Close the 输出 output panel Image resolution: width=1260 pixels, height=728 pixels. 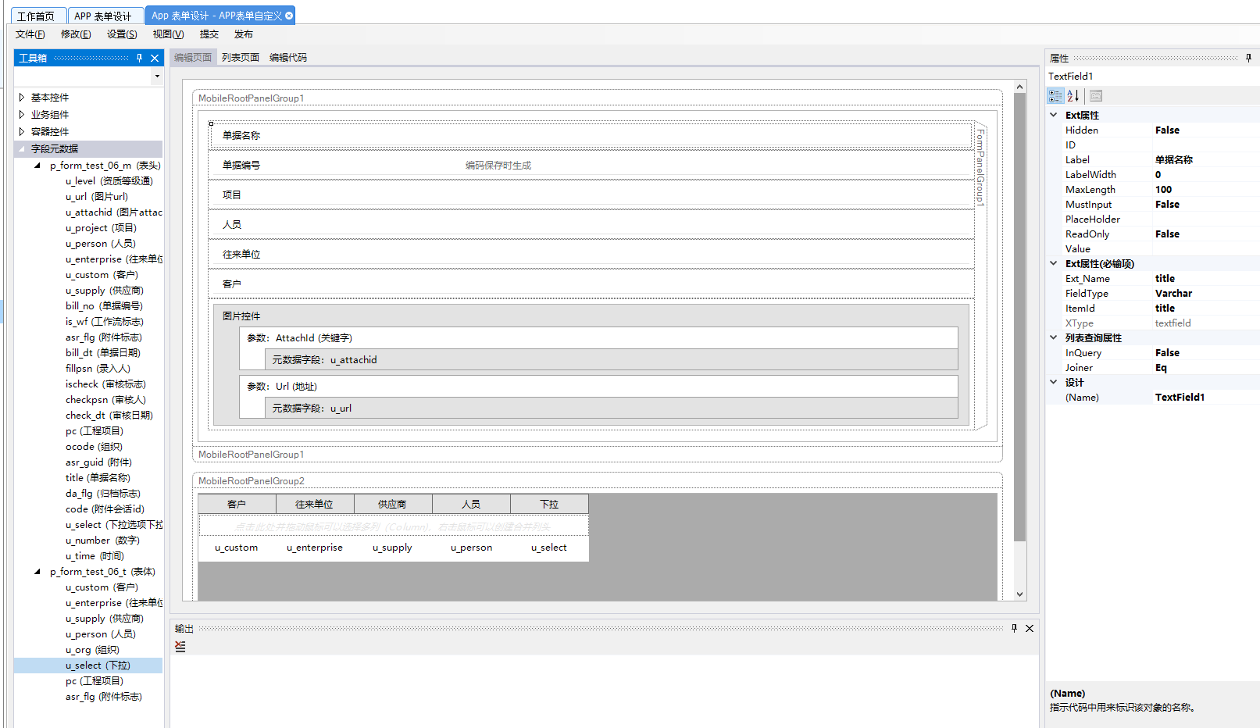click(x=1030, y=628)
